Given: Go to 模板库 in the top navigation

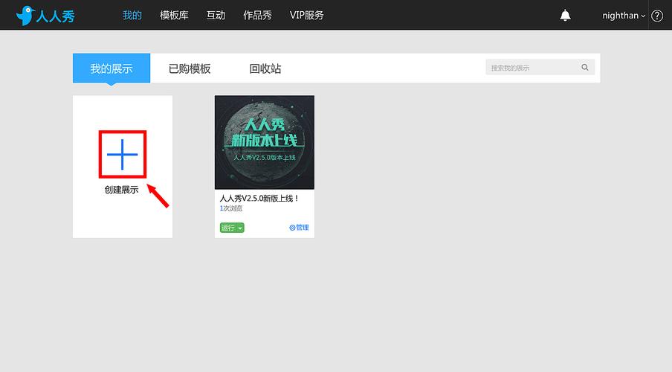Looking at the screenshot, I should pyautogui.click(x=174, y=15).
